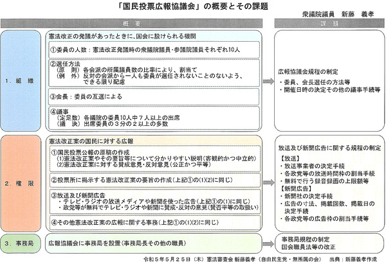Click the '(例 外) 反対の会派から' line
This screenshot has width=386, height=262.
tap(150, 76)
